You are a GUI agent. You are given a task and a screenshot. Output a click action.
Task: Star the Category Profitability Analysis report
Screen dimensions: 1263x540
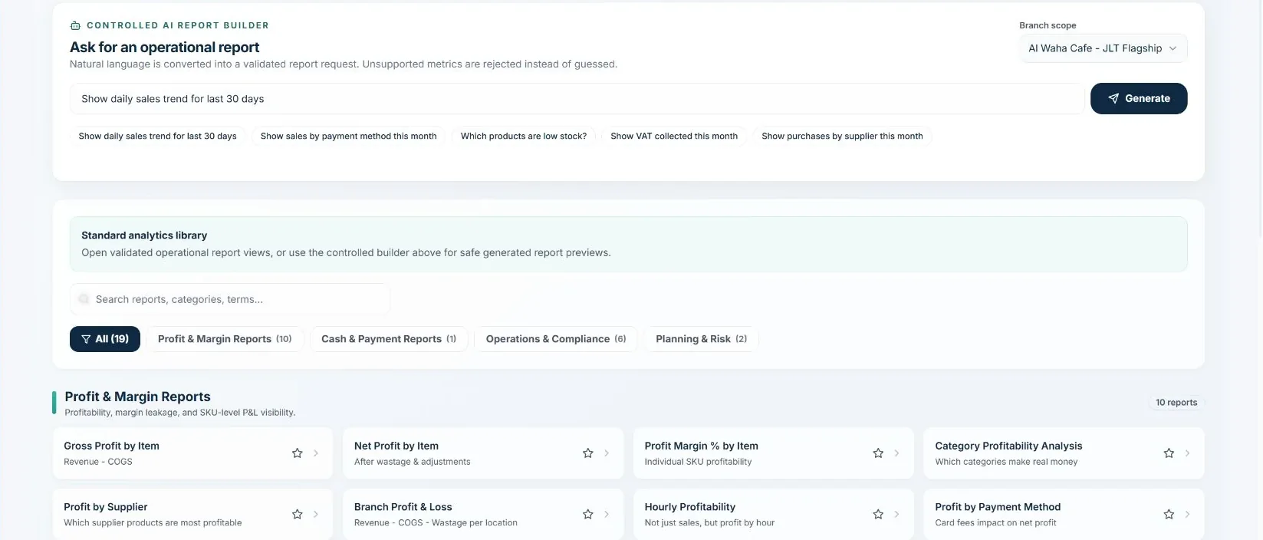click(x=1169, y=453)
